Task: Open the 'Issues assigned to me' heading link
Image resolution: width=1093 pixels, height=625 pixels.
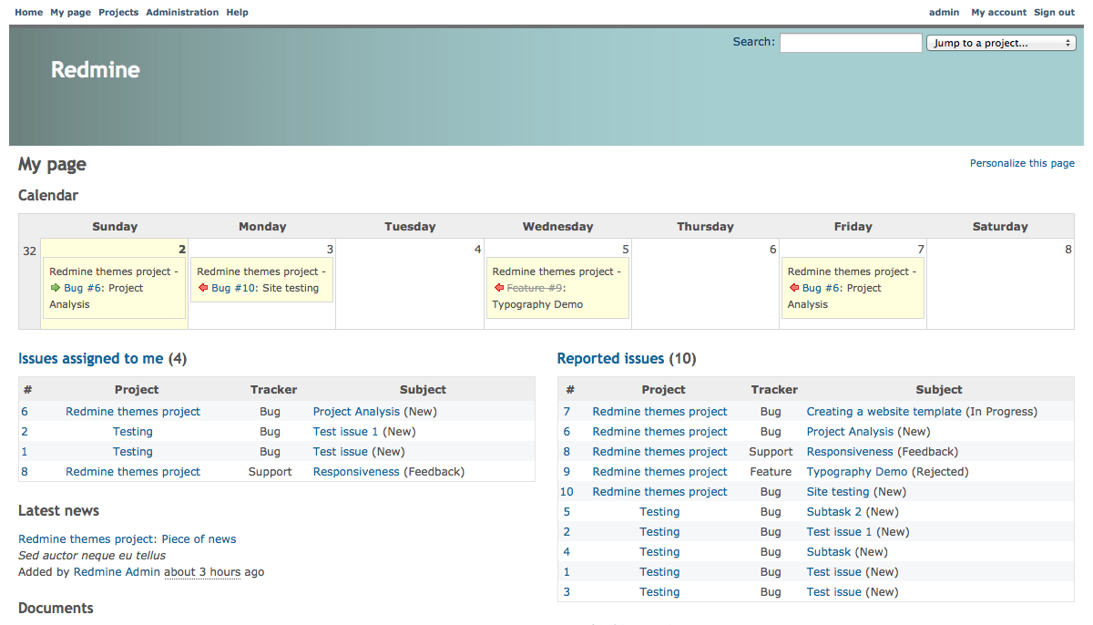Action: pos(91,359)
